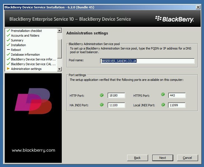Click the green check beside HTTPS Port
Image resolution: width=204 pixels, height=167 pixels.
point(163,95)
